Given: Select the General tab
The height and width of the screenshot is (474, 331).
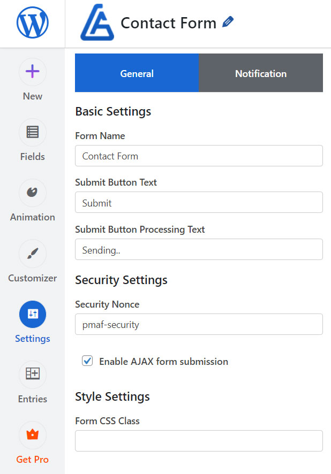Looking at the screenshot, I should coord(137,72).
